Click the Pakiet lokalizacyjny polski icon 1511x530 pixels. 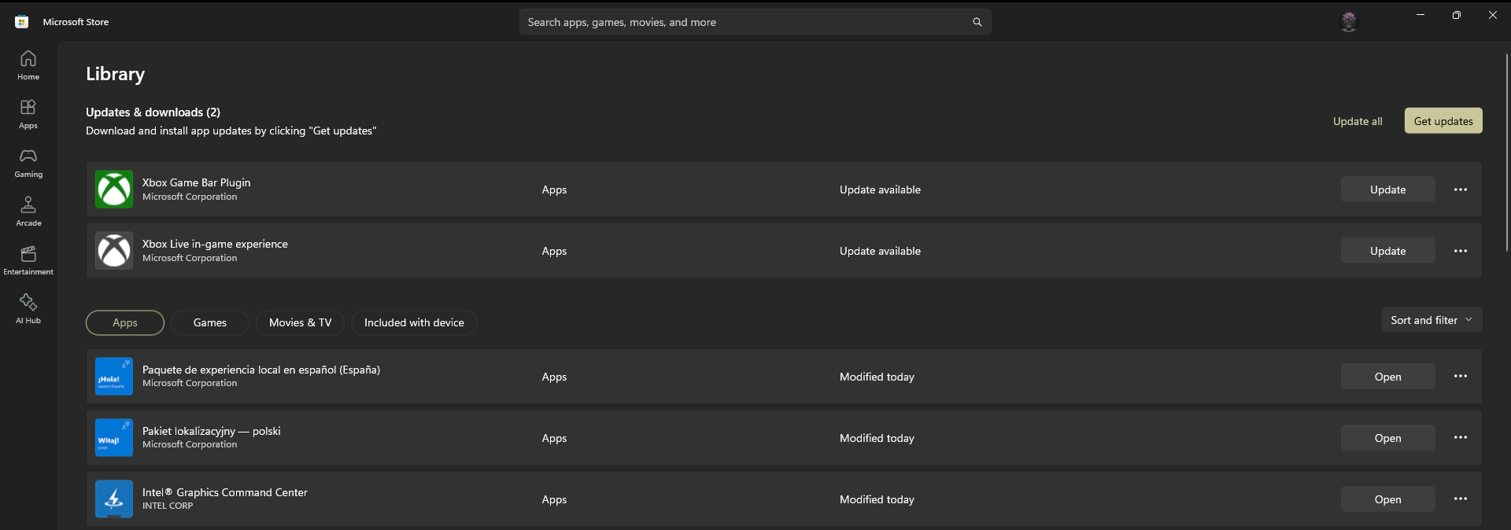(114, 438)
